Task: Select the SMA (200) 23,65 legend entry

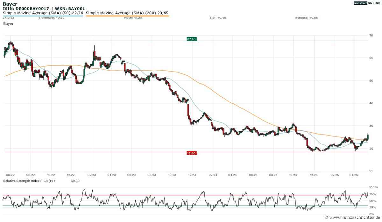Action: point(127,13)
